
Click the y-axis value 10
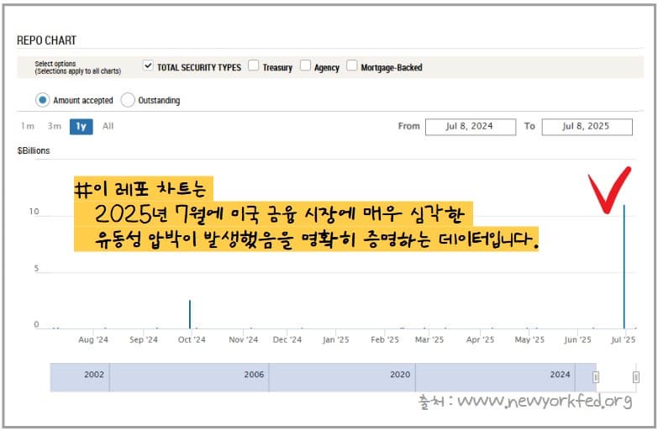click(34, 212)
